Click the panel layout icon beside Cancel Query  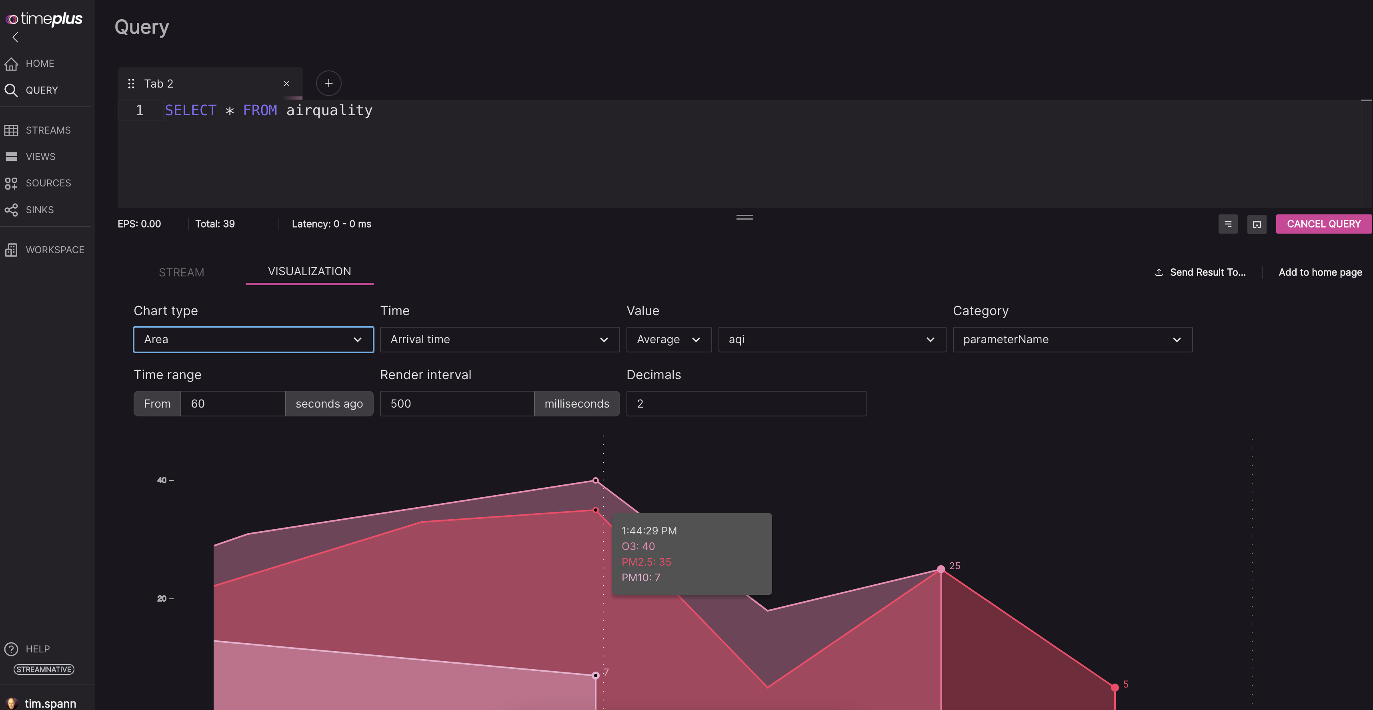pyautogui.click(x=1256, y=224)
